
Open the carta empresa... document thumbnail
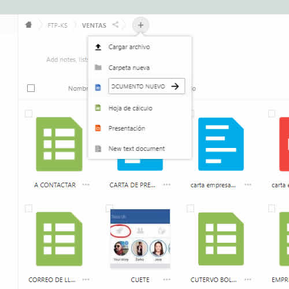pyautogui.click(x=221, y=144)
